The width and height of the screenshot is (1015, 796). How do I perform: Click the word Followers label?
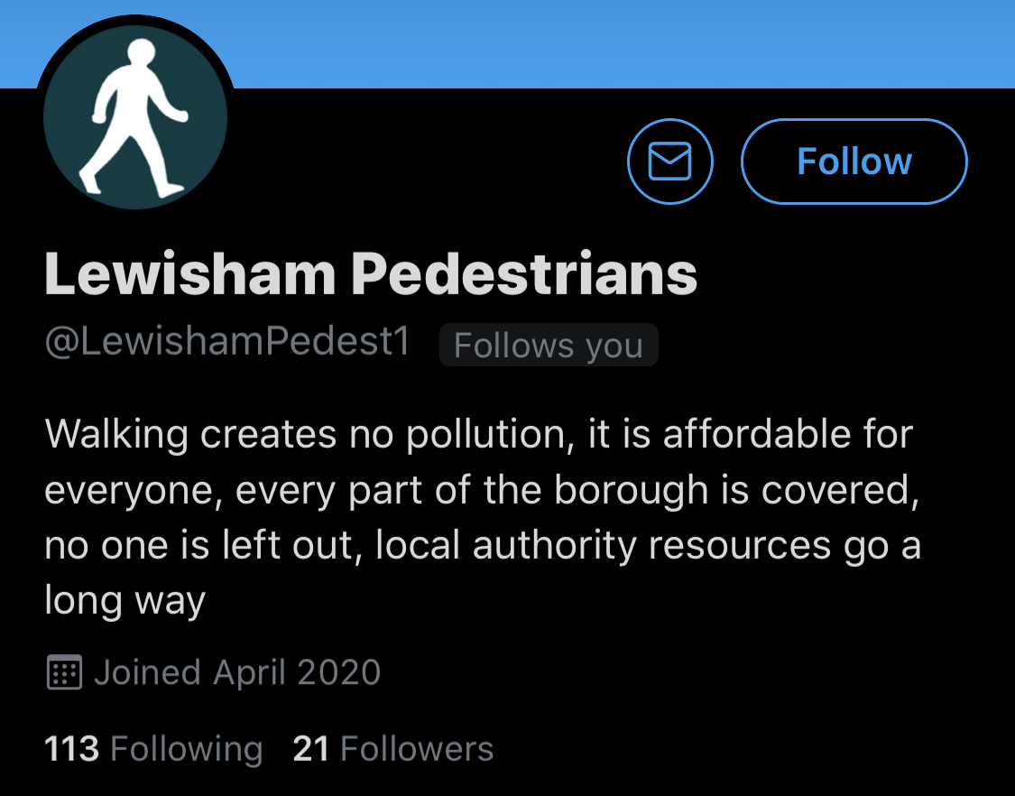(x=417, y=749)
